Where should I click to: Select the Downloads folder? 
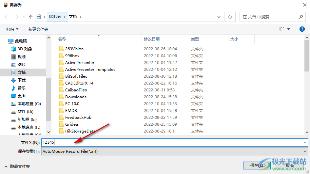coord(76,97)
